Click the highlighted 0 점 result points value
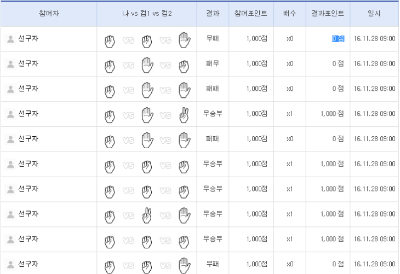 (x=338, y=39)
